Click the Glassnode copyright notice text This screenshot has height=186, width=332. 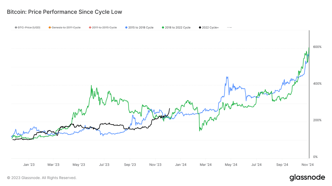(42, 178)
